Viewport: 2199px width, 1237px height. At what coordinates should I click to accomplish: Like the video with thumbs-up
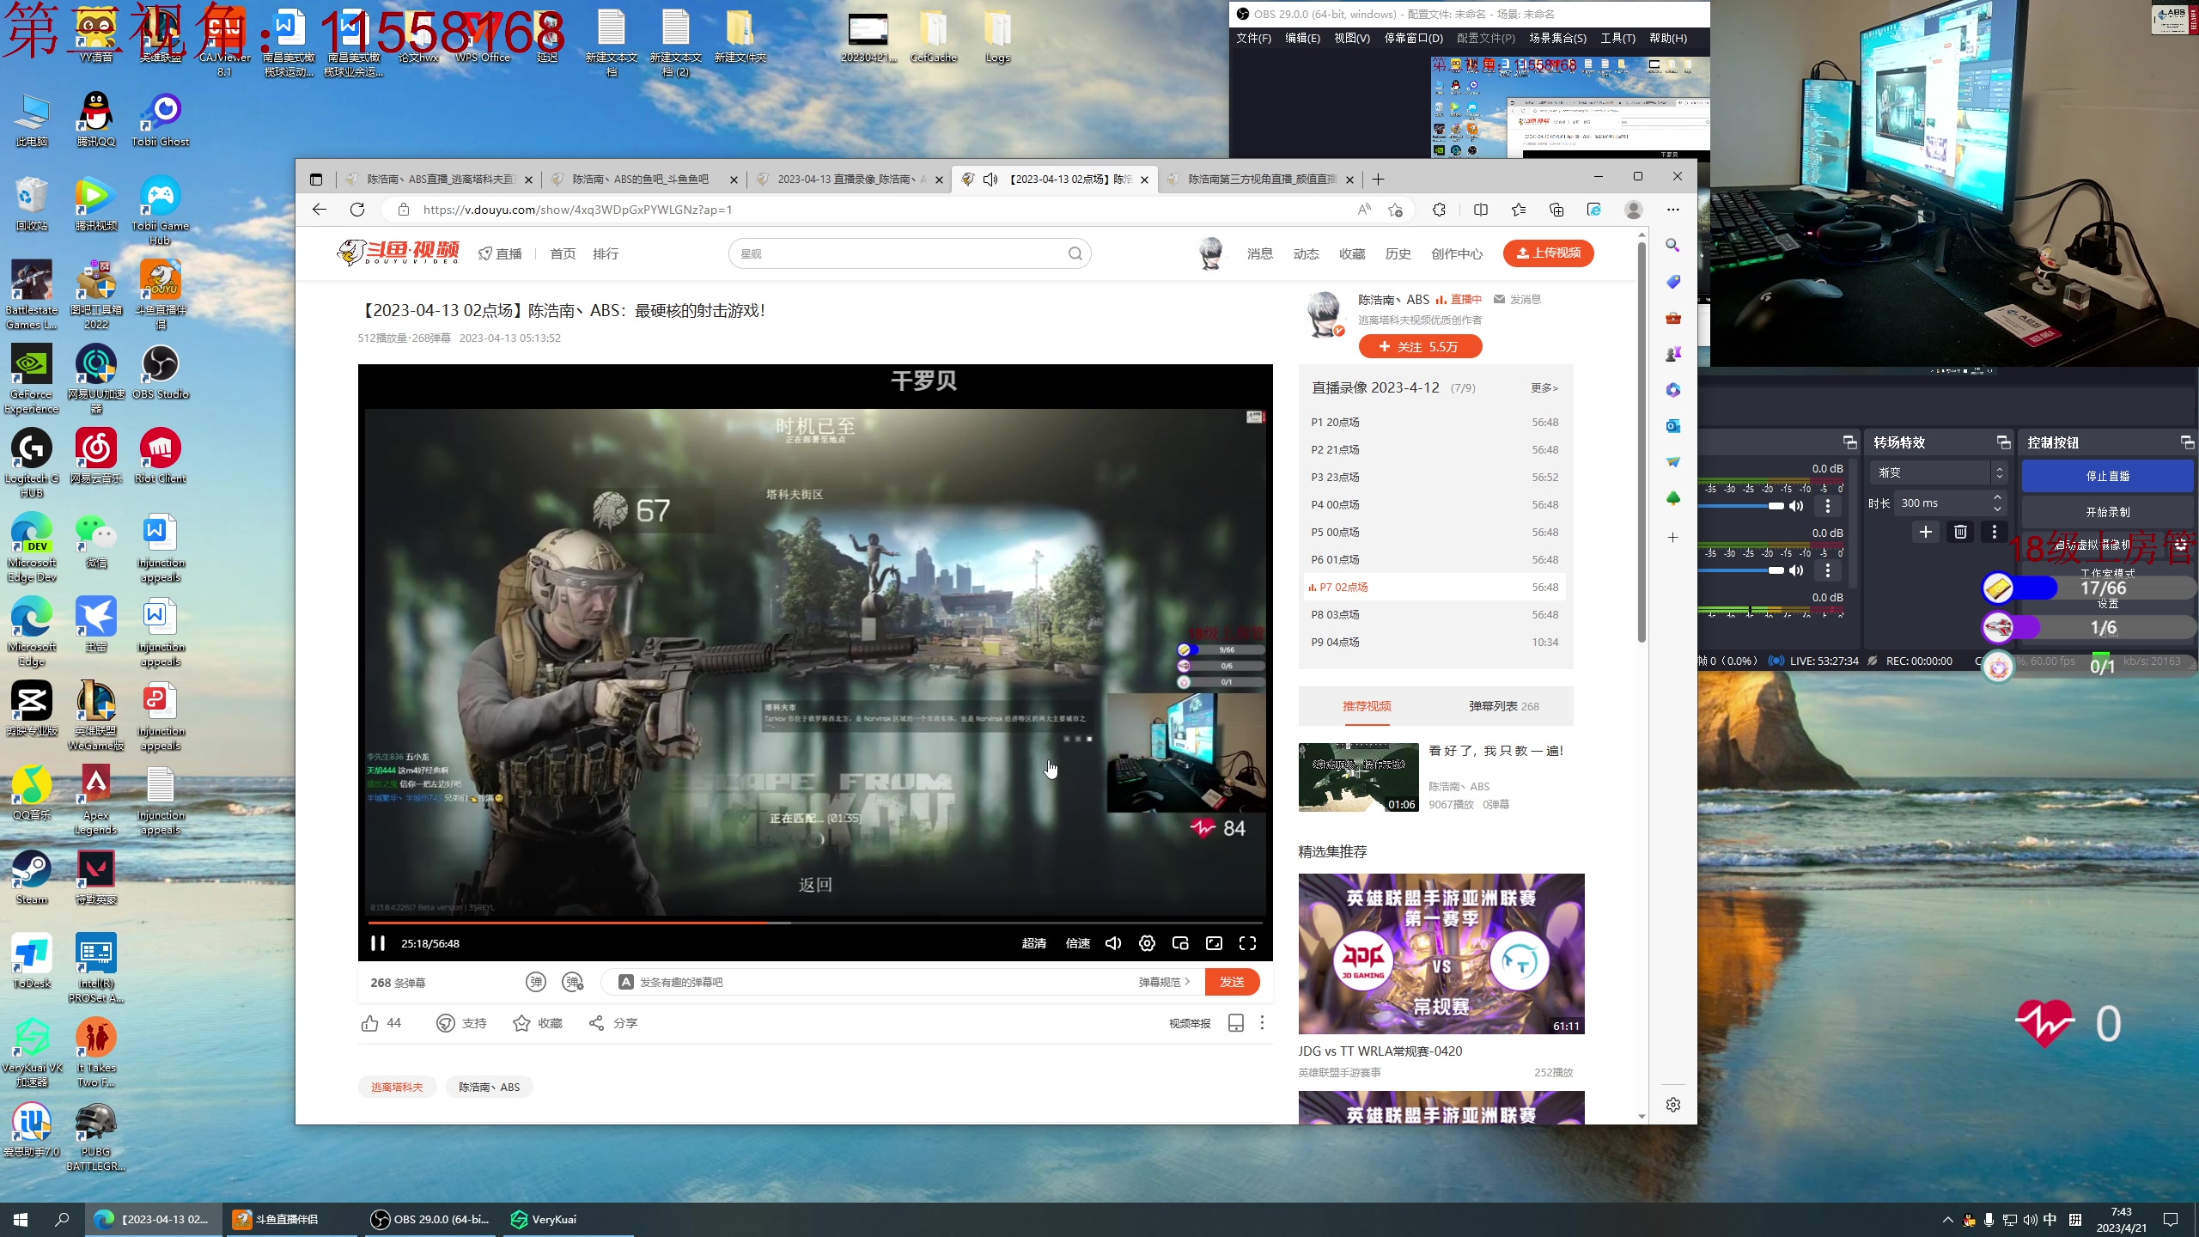370,1023
